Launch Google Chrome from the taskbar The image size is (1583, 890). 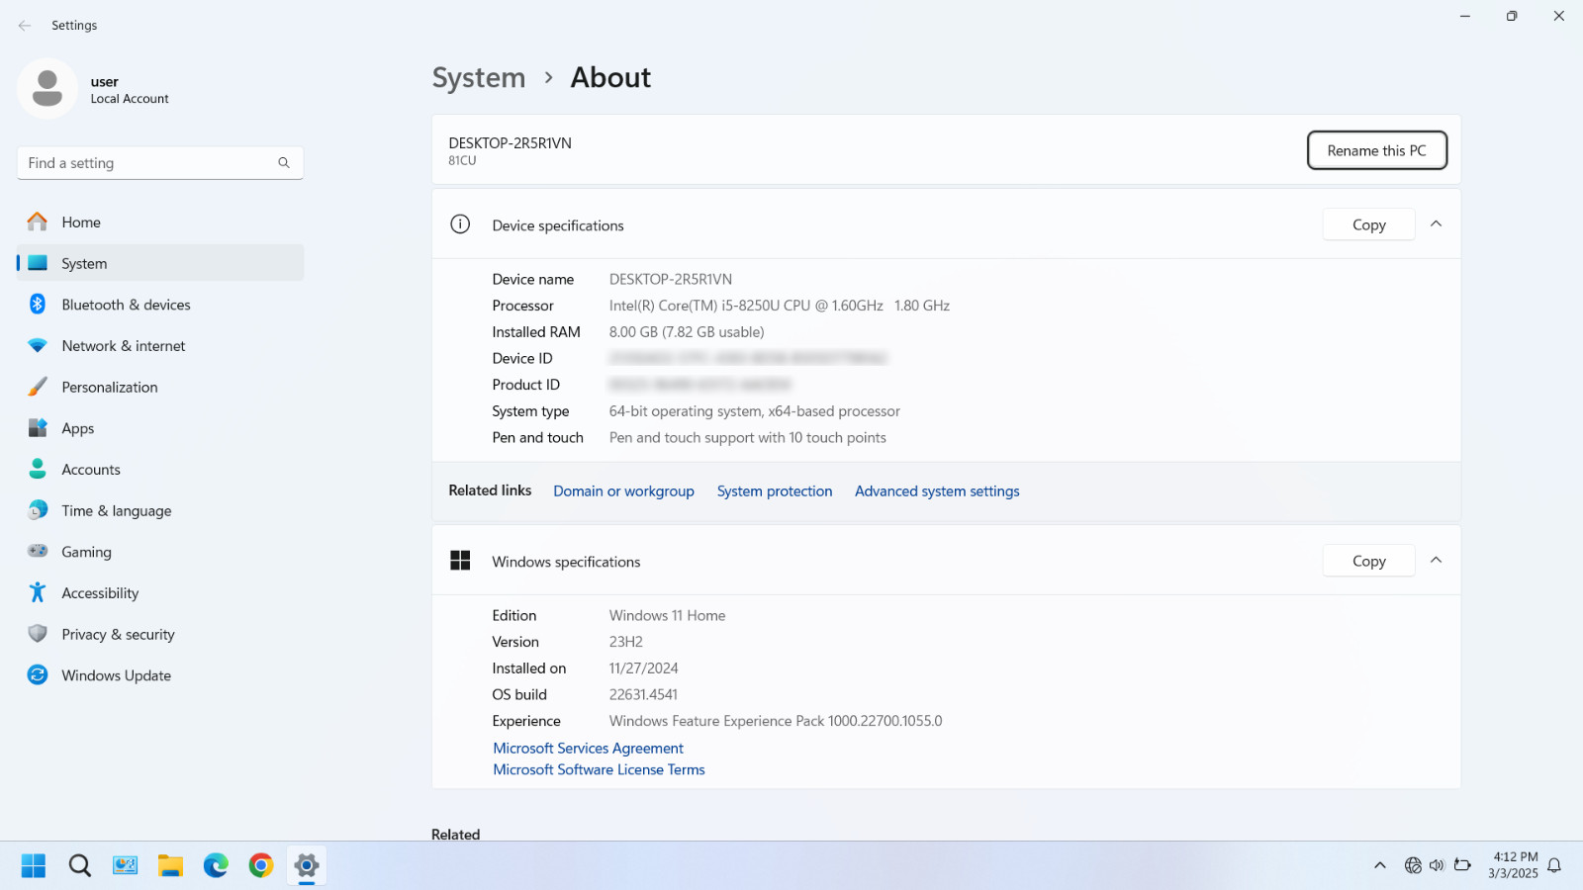261,866
